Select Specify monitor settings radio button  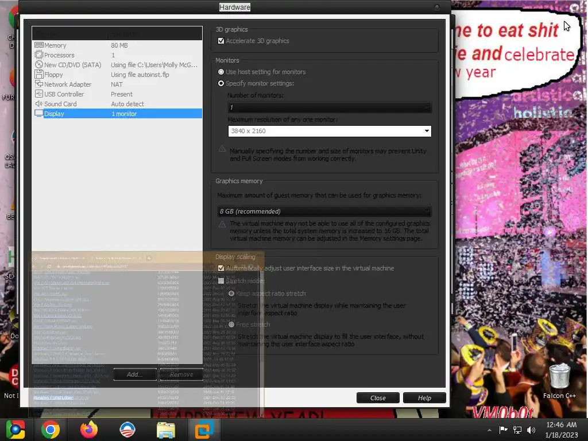(x=221, y=83)
